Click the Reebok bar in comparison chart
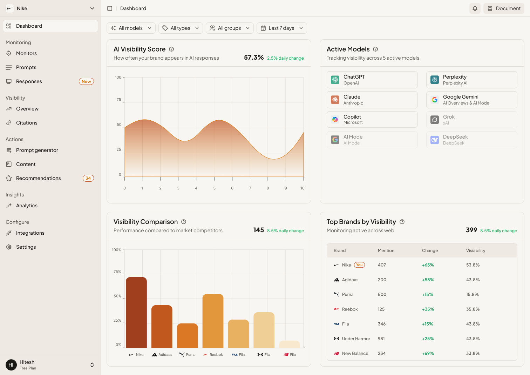This screenshot has width=530, height=375. pos(213,321)
